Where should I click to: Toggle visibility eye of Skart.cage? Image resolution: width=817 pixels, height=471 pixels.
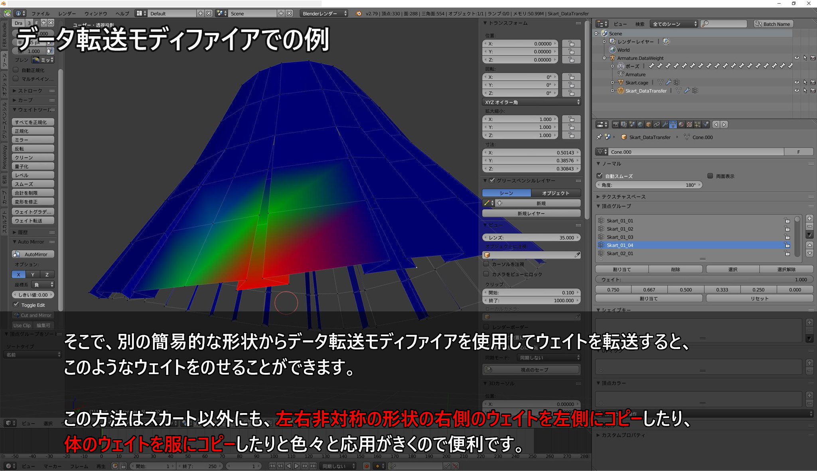[x=797, y=83]
